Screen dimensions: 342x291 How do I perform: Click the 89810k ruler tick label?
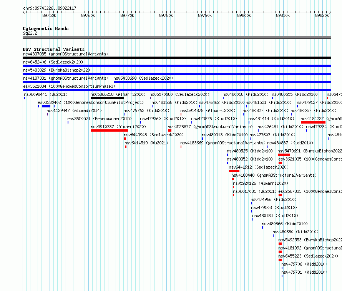[x=283, y=15]
